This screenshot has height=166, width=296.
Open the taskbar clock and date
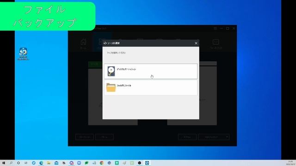coord(290,163)
